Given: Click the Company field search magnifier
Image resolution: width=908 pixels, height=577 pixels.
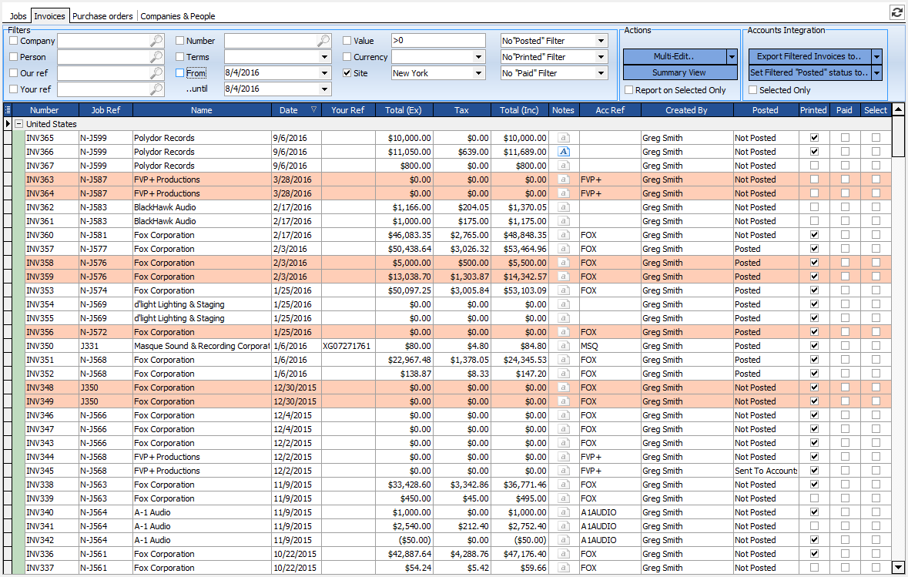Looking at the screenshot, I should tap(156, 41).
